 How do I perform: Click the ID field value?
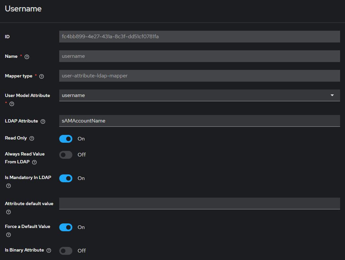199,37
